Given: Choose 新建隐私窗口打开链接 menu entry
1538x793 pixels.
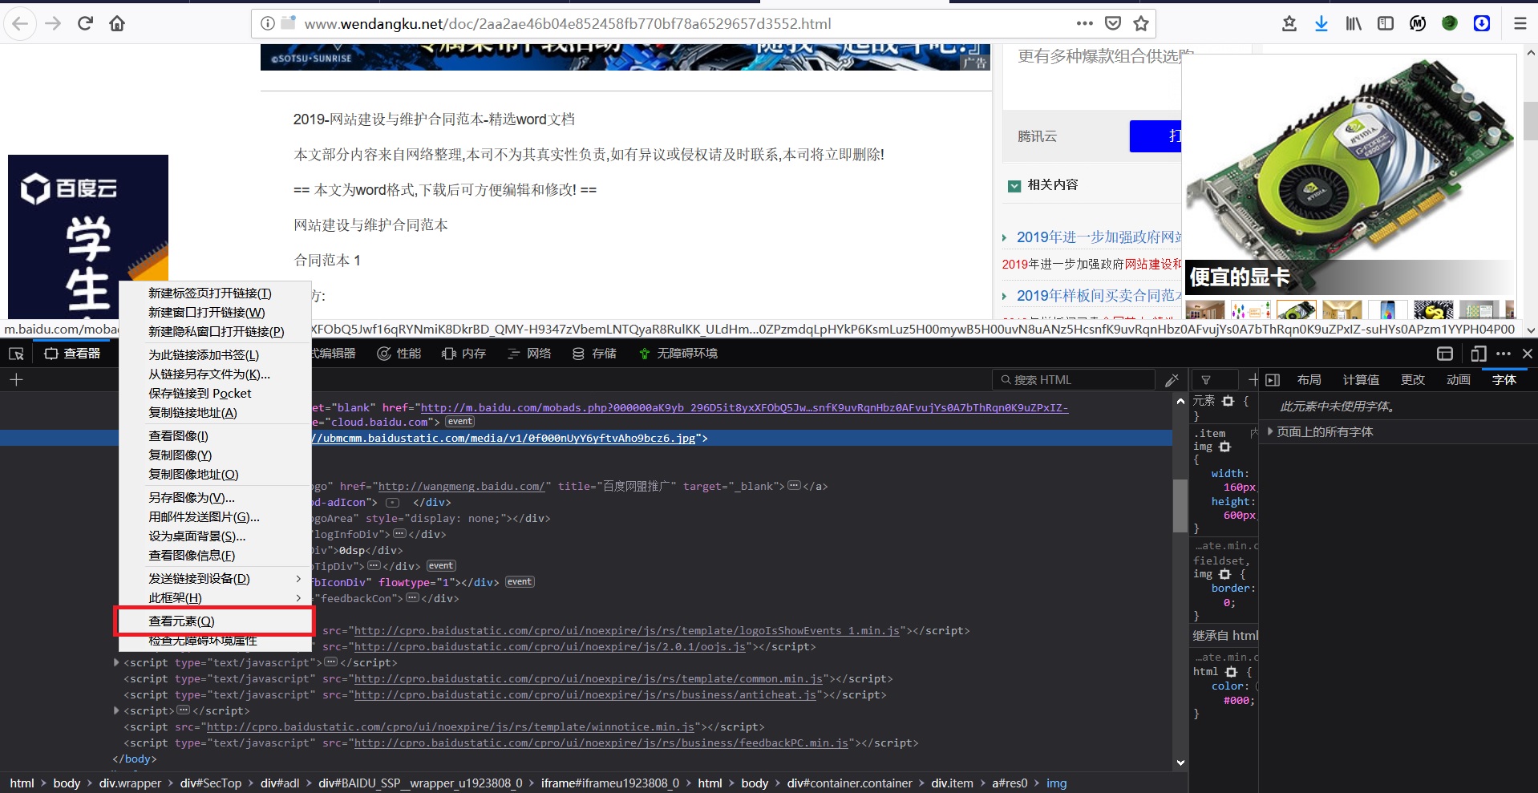Looking at the screenshot, I should (215, 332).
